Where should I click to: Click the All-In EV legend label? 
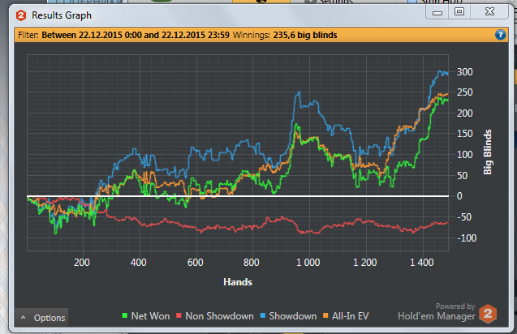[x=350, y=316]
